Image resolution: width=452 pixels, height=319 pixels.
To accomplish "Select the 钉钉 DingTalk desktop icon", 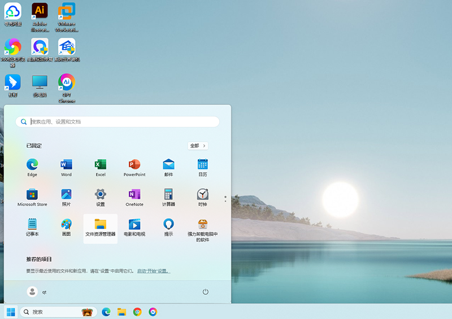I will point(12,86).
